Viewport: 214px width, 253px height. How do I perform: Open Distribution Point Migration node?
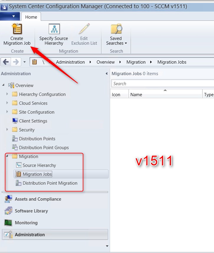[x=50, y=183]
